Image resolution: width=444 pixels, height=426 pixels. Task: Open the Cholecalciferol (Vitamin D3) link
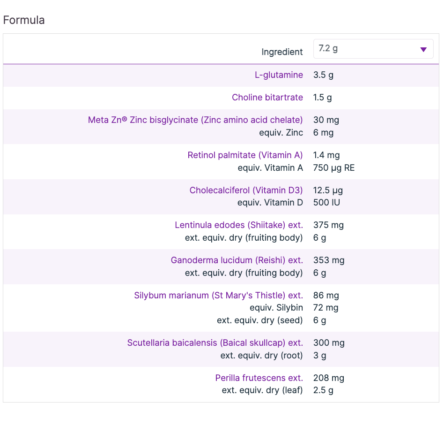pos(246,190)
